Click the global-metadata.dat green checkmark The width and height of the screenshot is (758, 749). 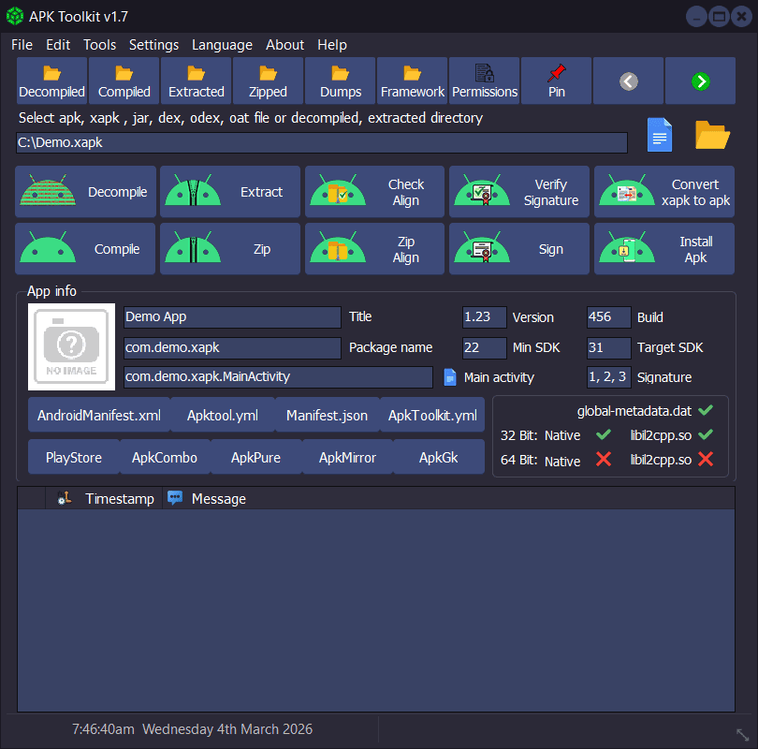706,410
